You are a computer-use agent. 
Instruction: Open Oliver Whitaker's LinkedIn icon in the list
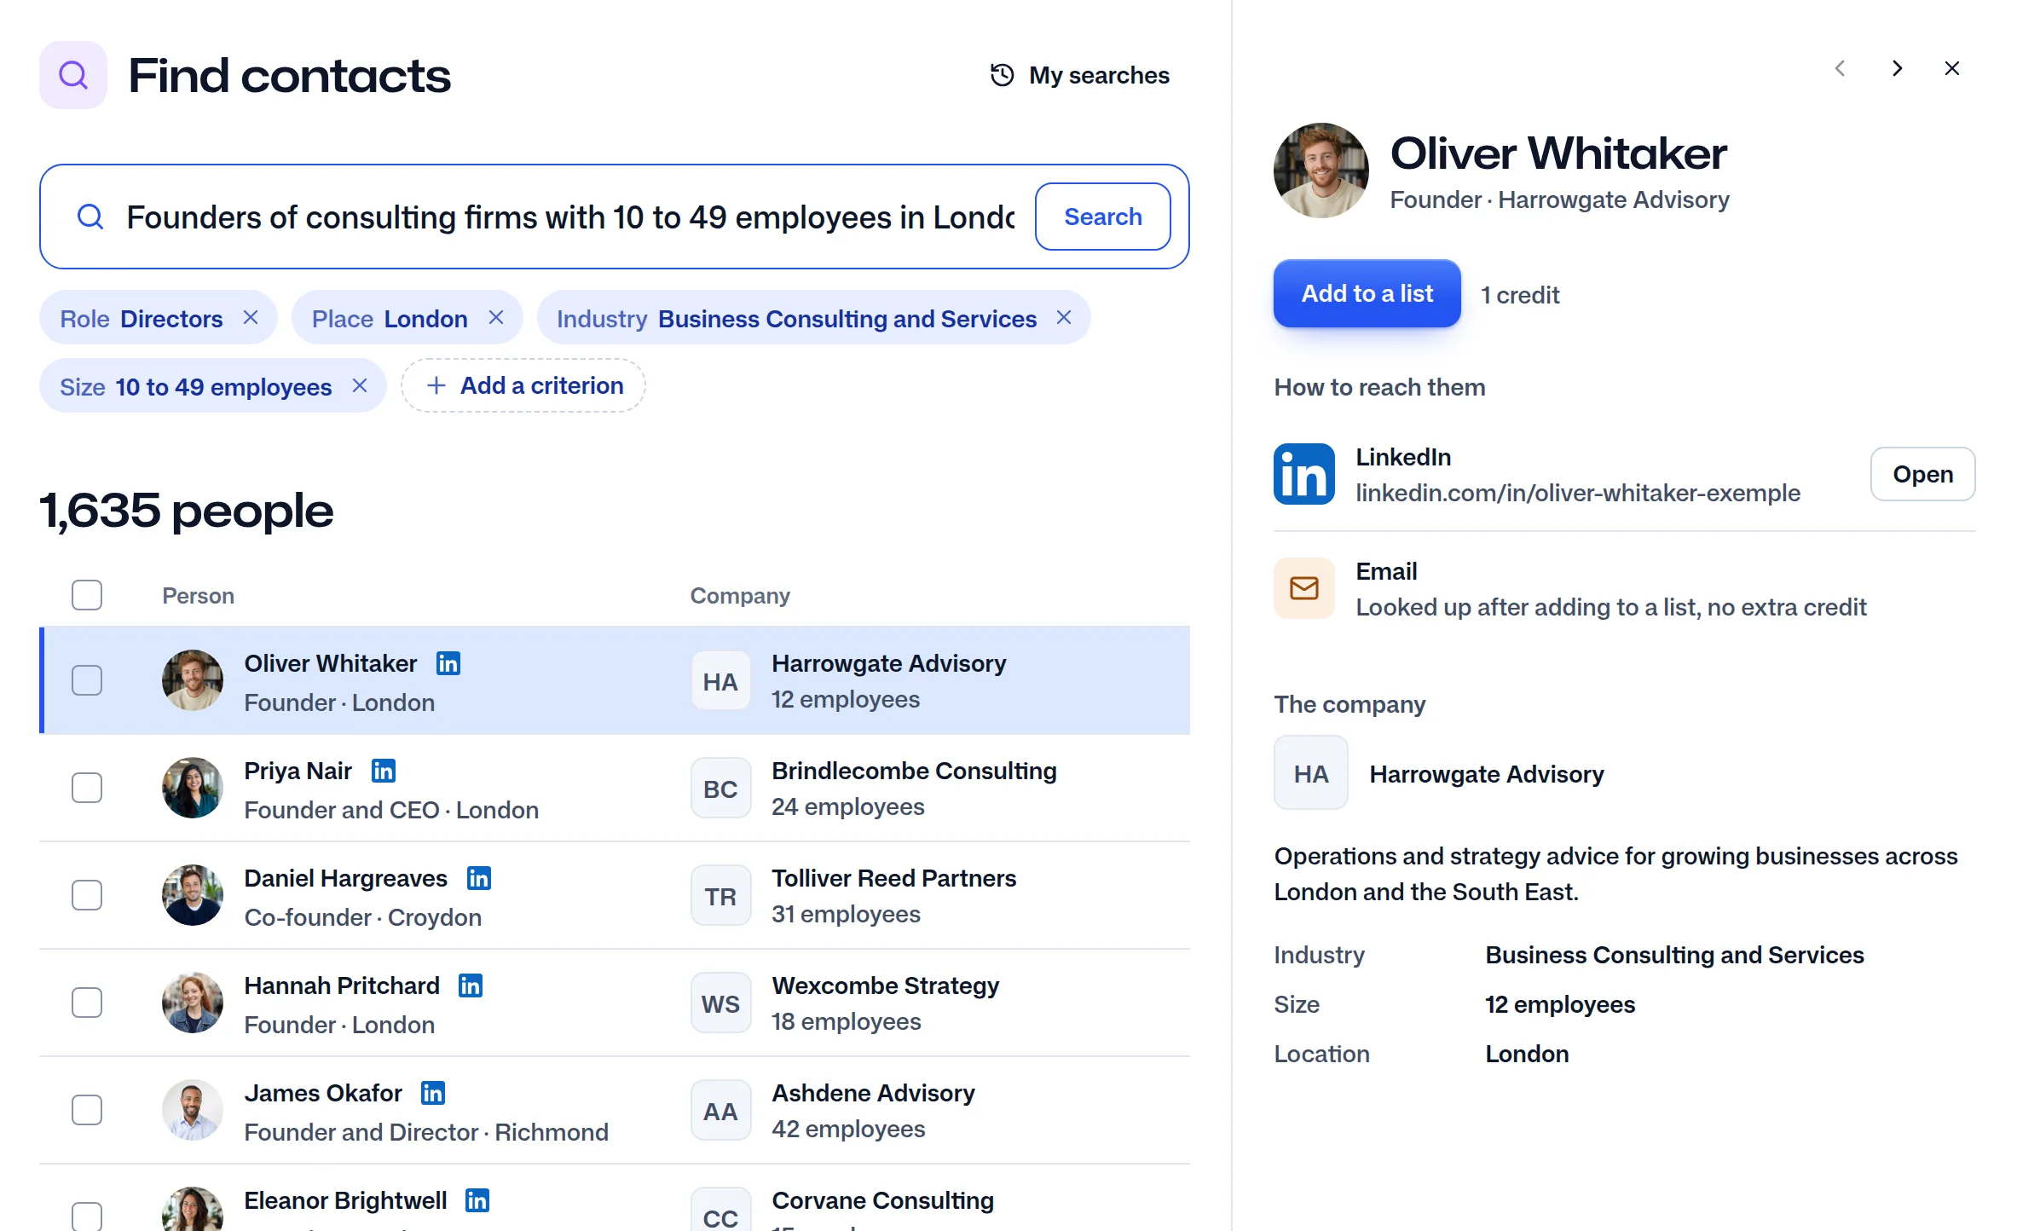tap(448, 663)
